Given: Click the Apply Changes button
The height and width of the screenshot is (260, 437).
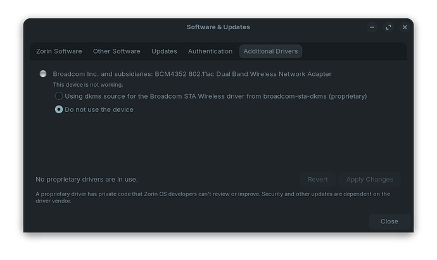Looking at the screenshot, I should pos(370,179).
